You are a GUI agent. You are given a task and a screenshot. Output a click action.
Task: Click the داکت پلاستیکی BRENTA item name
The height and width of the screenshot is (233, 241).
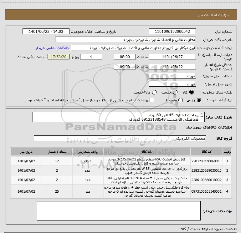(x=147, y=180)
